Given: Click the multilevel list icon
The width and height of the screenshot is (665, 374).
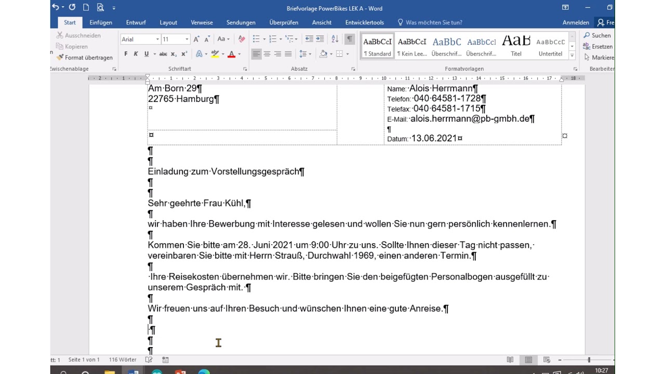Looking at the screenshot, I should click(x=289, y=39).
